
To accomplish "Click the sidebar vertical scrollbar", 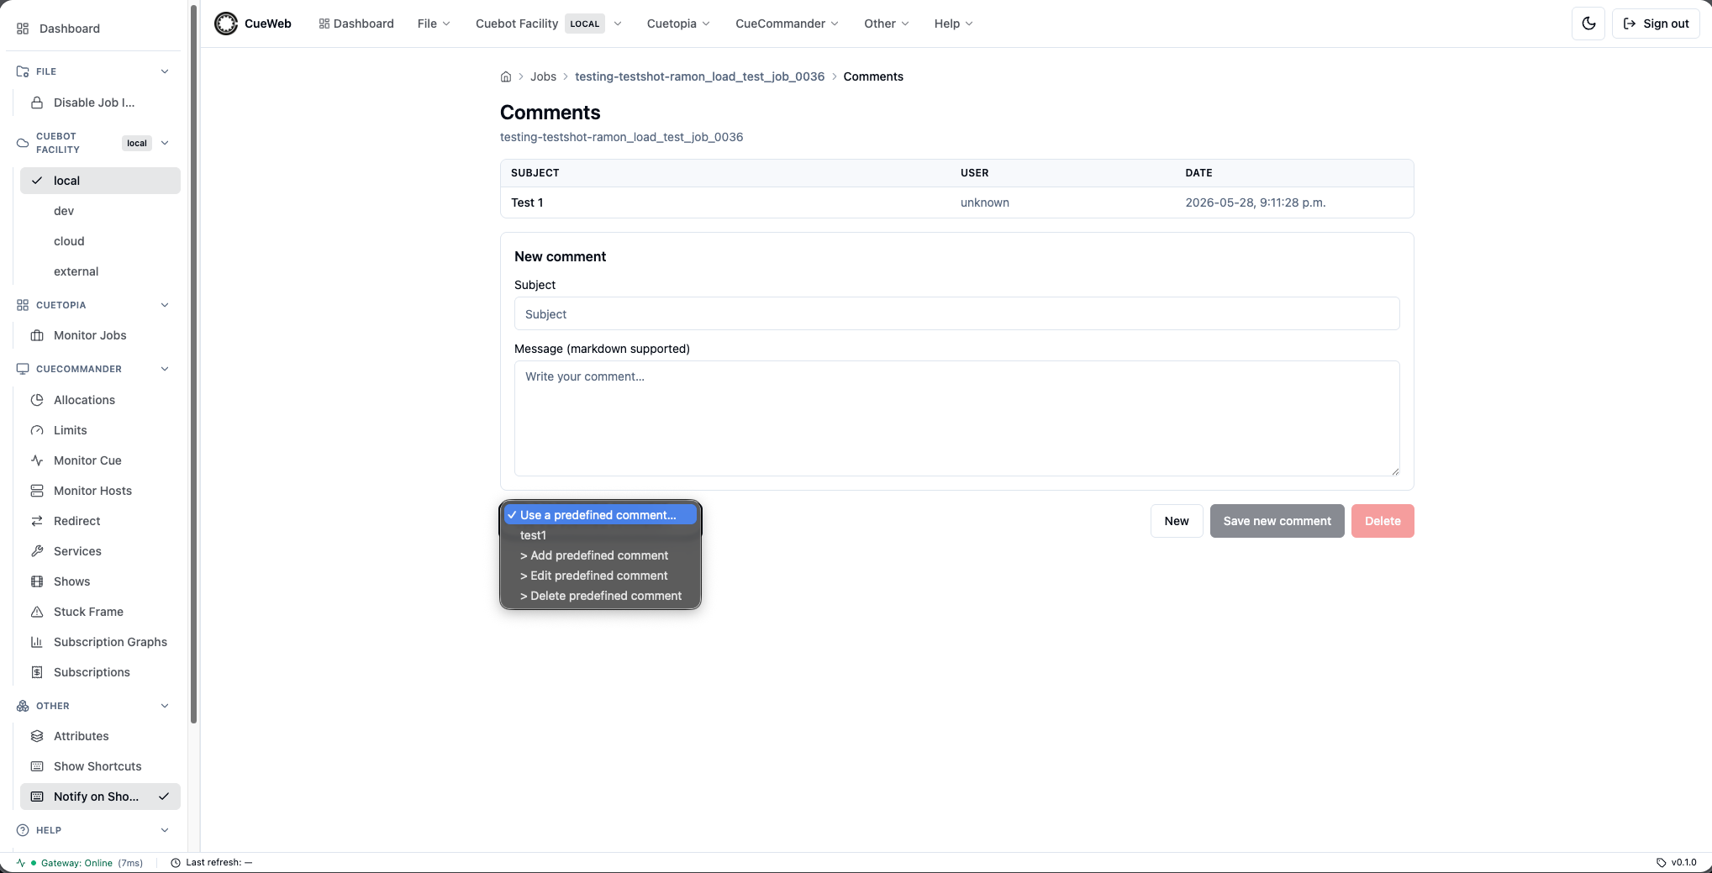I will pyautogui.click(x=194, y=363).
